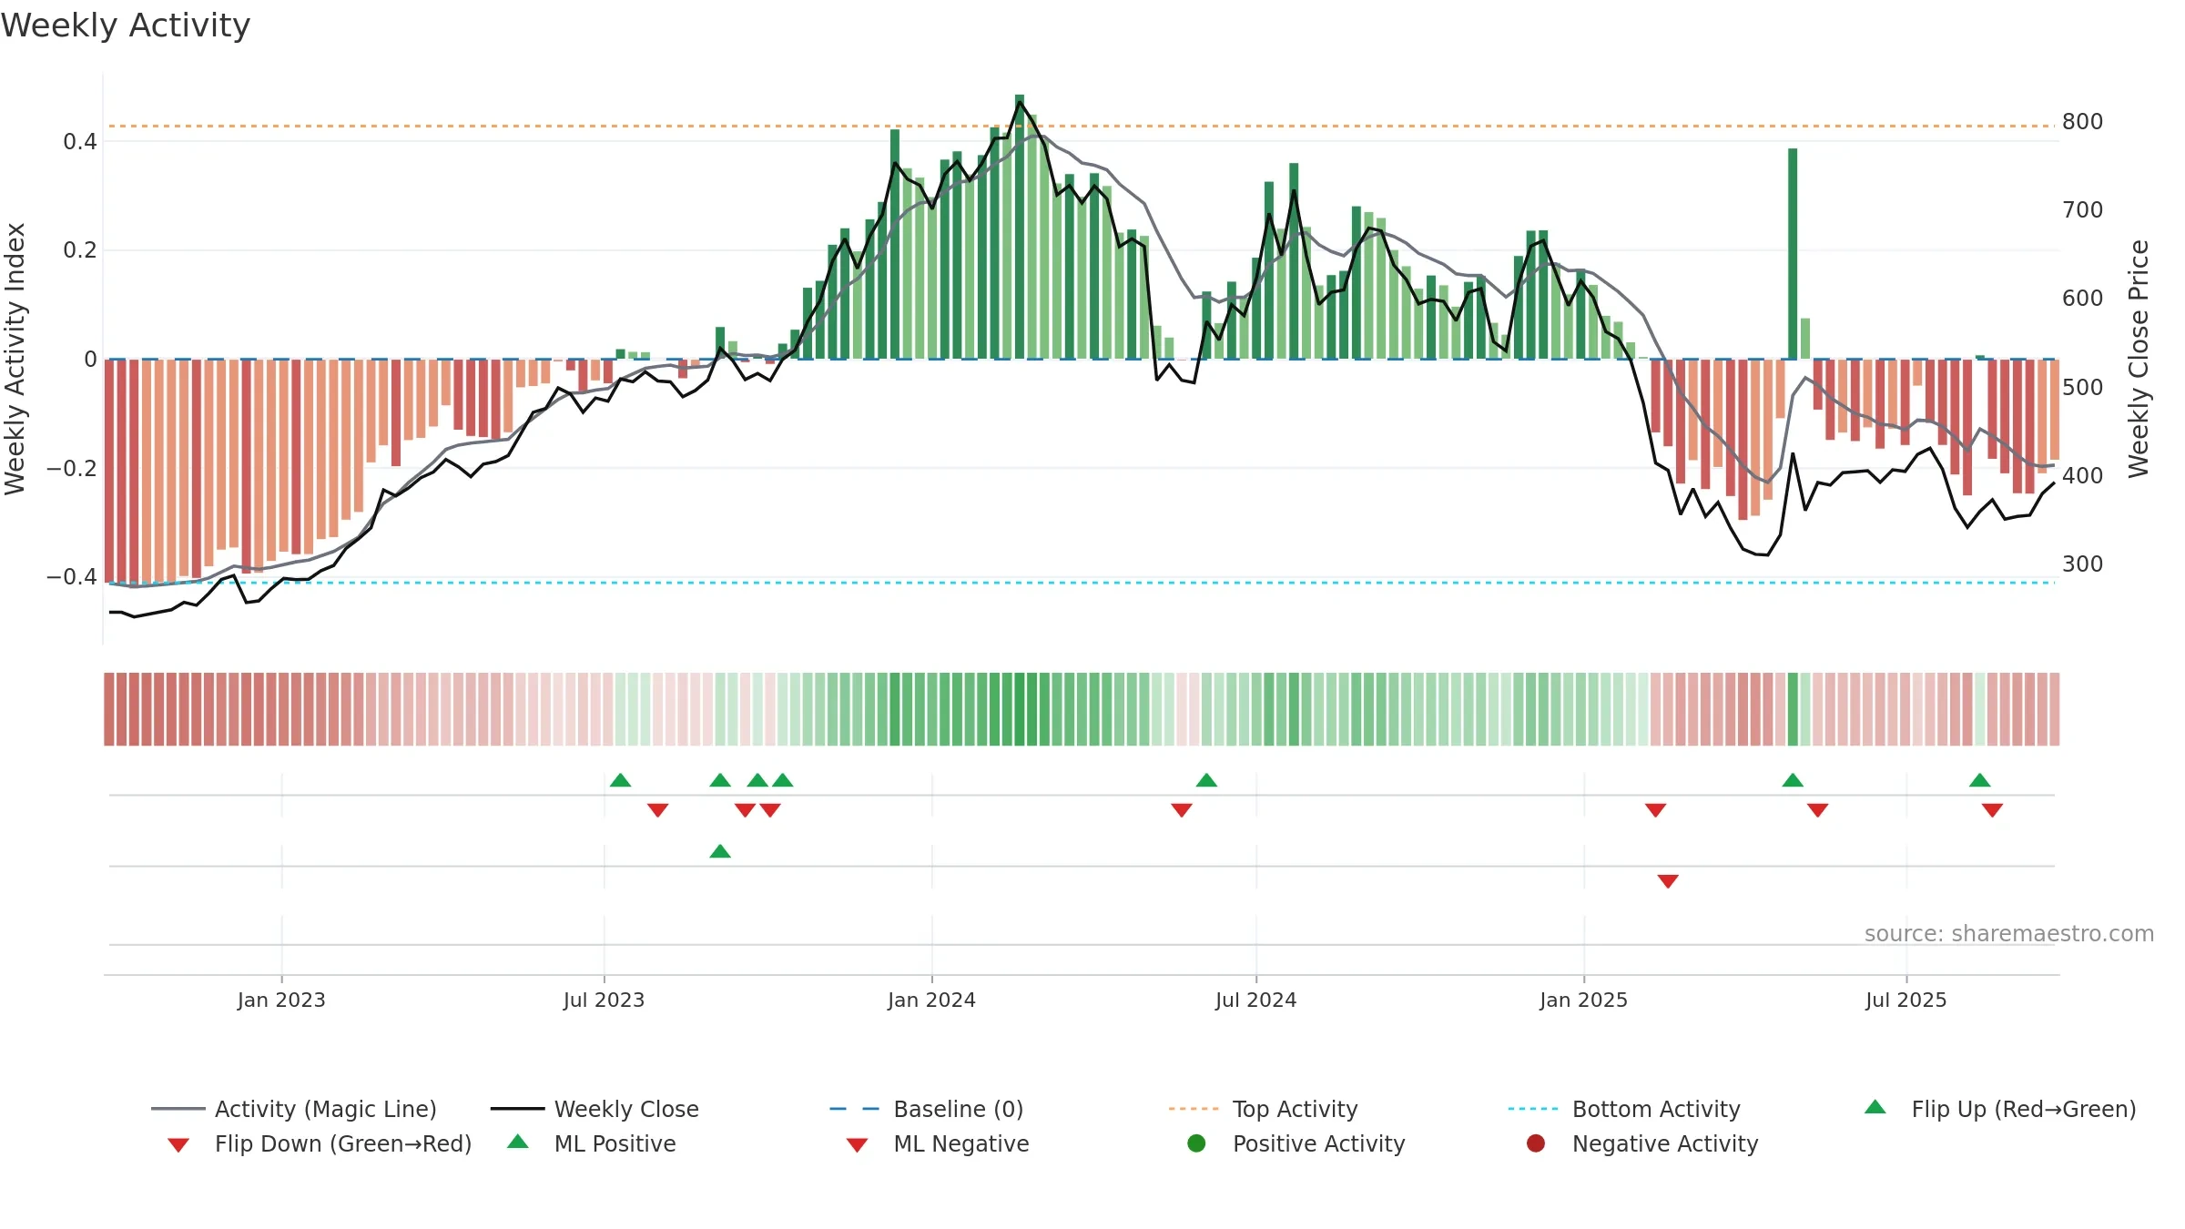
Task: Click the flip-up marker just before Jul 2024
Action: click(x=1206, y=780)
